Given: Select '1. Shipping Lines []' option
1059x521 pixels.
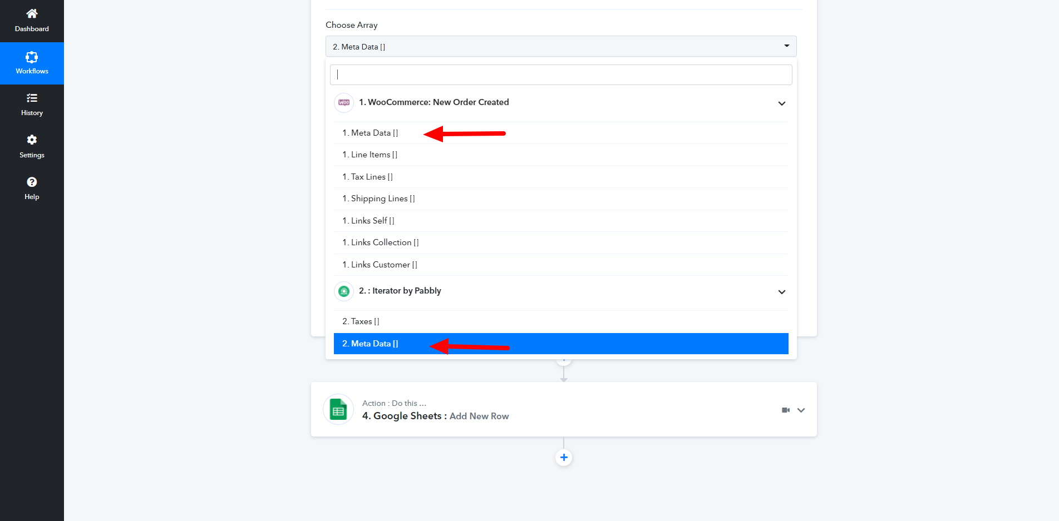Looking at the screenshot, I should (561, 199).
